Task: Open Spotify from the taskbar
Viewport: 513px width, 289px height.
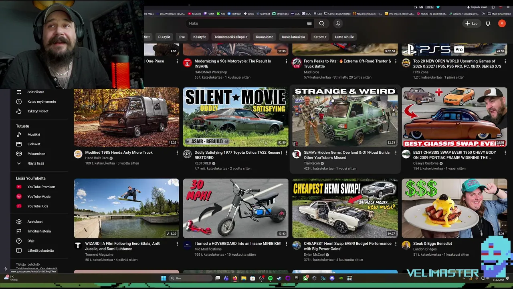Action: (270, 278)
